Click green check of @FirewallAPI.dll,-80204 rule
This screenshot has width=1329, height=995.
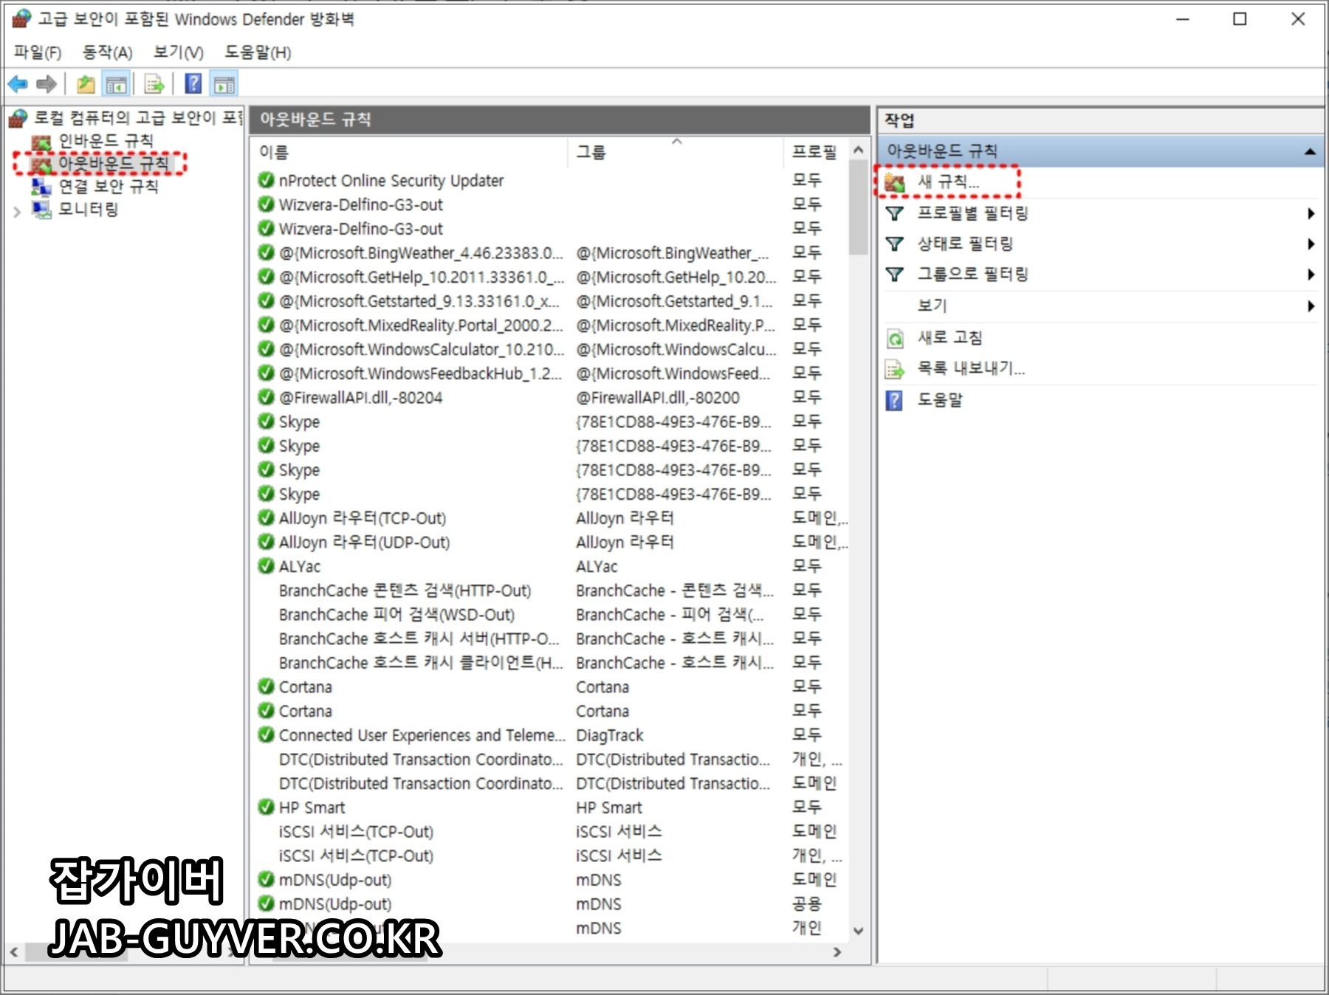pyautogui.click(x=266, y=397)
